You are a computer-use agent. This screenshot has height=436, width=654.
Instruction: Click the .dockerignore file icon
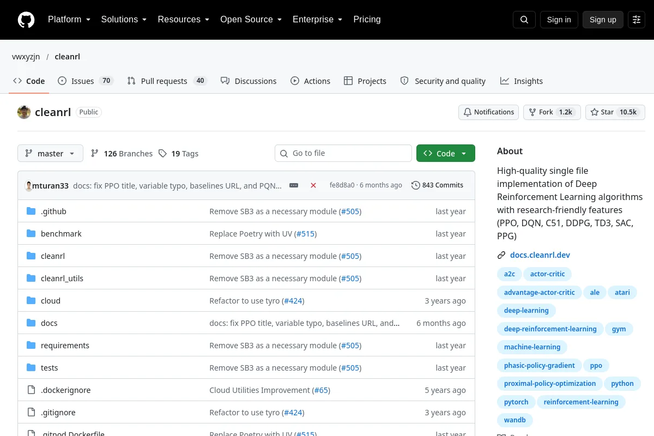click(x=31, y=390)
